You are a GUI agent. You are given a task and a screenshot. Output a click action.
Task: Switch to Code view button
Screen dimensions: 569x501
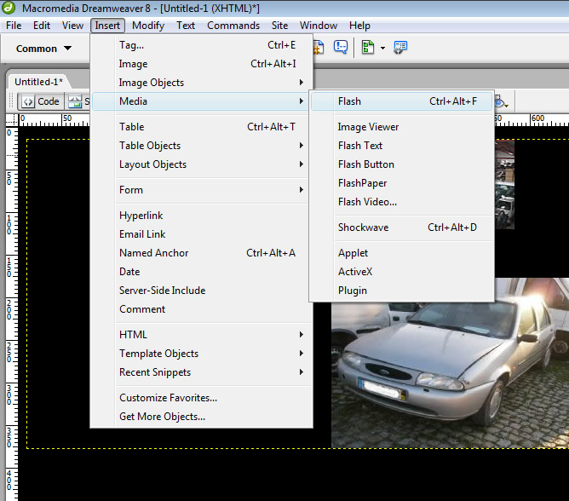click(x=41, y=101)
